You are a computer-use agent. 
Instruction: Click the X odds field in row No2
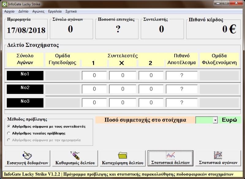[x=123, y=89]
